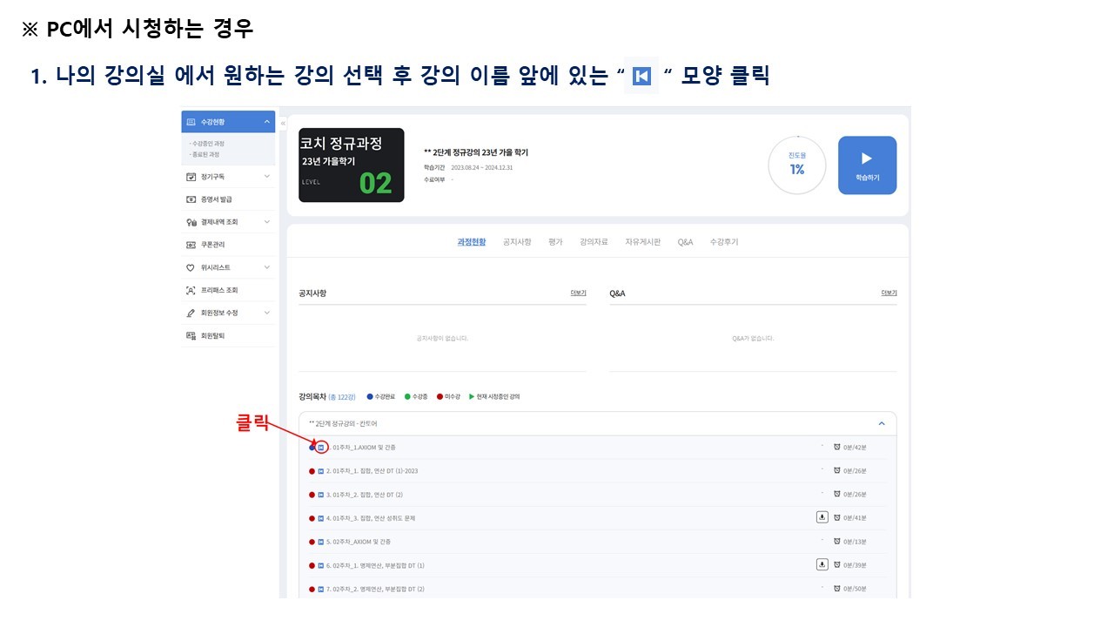Click the clock icon on the 0분/42분 row
This screenshot has width=1114, height=627.
pyautogui.click(x=837, y=448)
